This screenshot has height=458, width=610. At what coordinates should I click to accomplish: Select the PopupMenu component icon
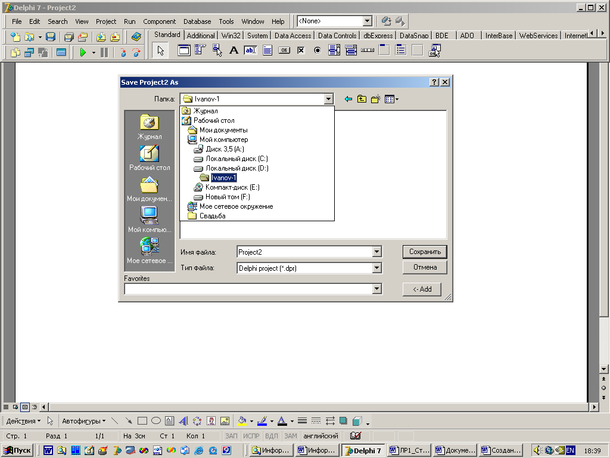(x=217, y=50)
